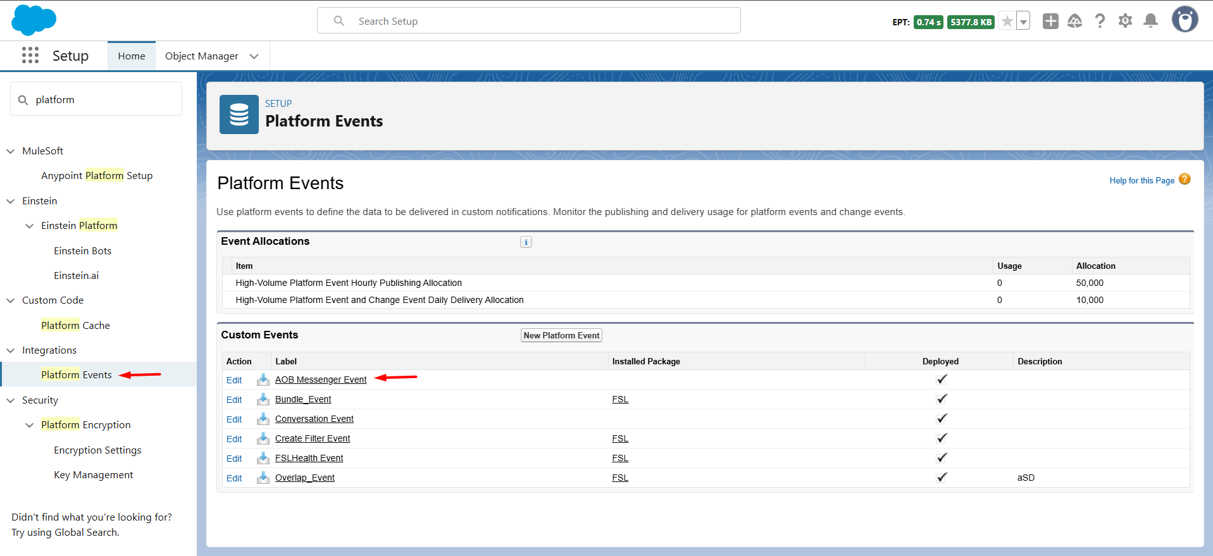The height and width of the screenshot is (556, 1213).
Task: Click the download icon for Bundle_Event
Action: click(x=263, y=399)
